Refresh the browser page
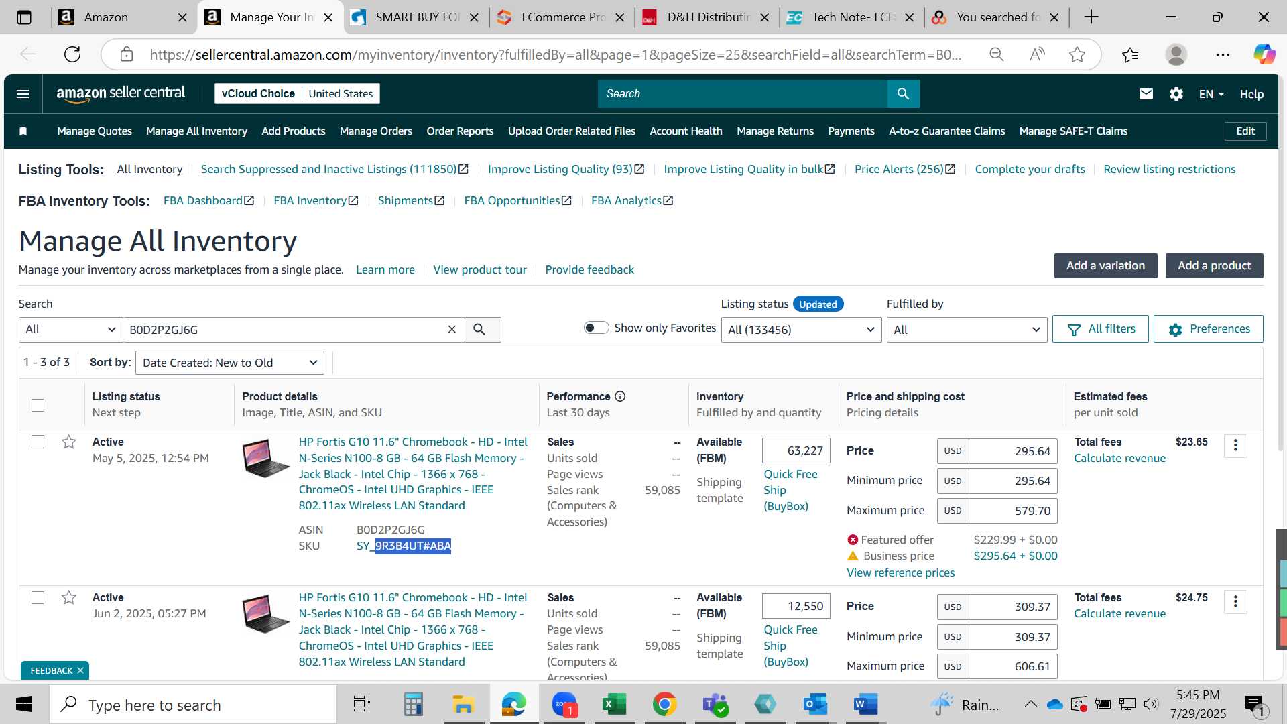The image size is (1287, 724). coord(72,54)
